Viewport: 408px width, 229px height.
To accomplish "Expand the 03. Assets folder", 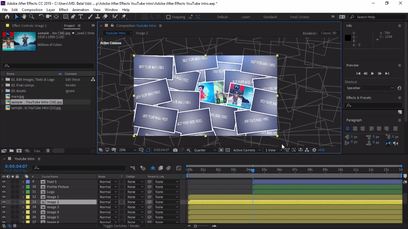I will [x=3, y=91].
